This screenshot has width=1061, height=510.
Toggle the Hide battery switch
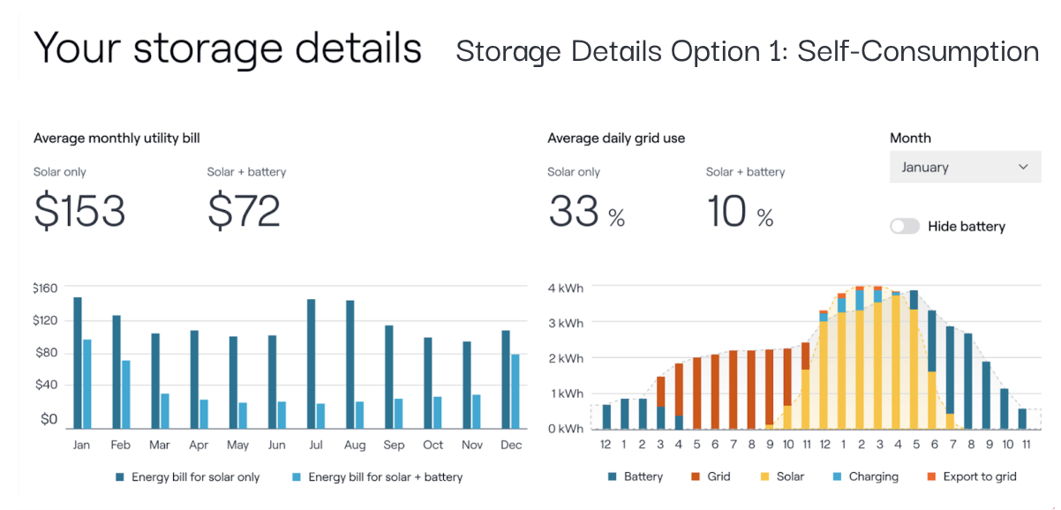pyautogui.click(x=905, y=227)
